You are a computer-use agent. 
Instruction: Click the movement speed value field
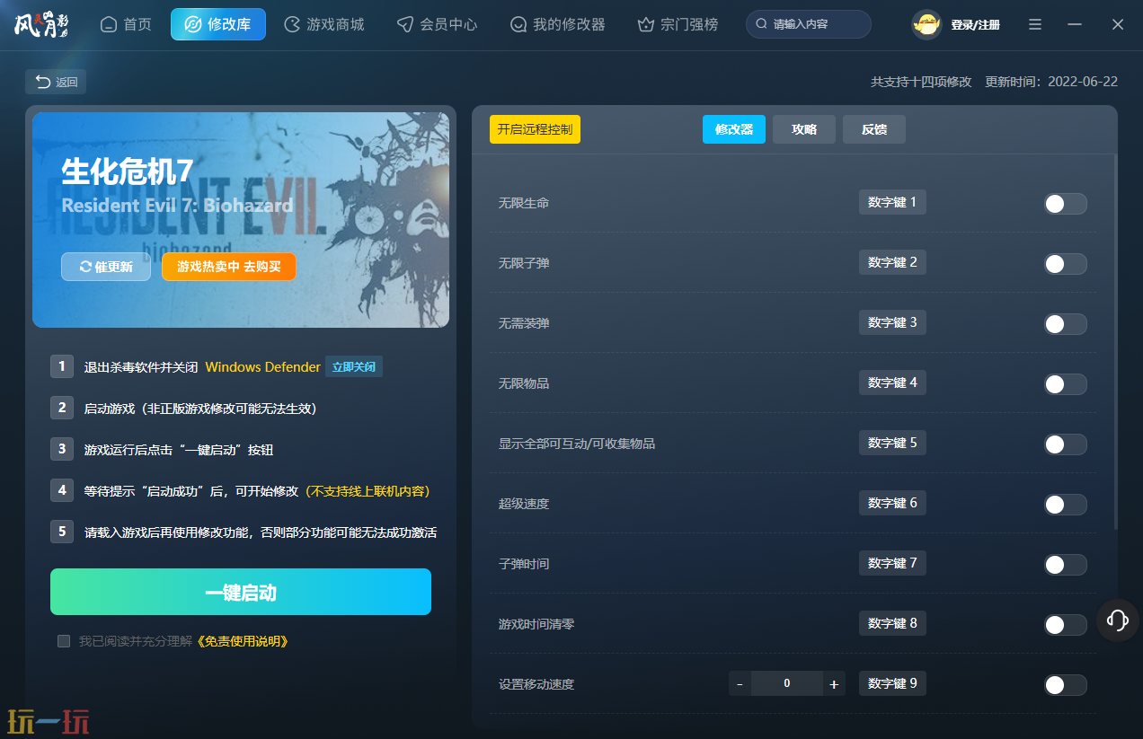pos(787,683)
